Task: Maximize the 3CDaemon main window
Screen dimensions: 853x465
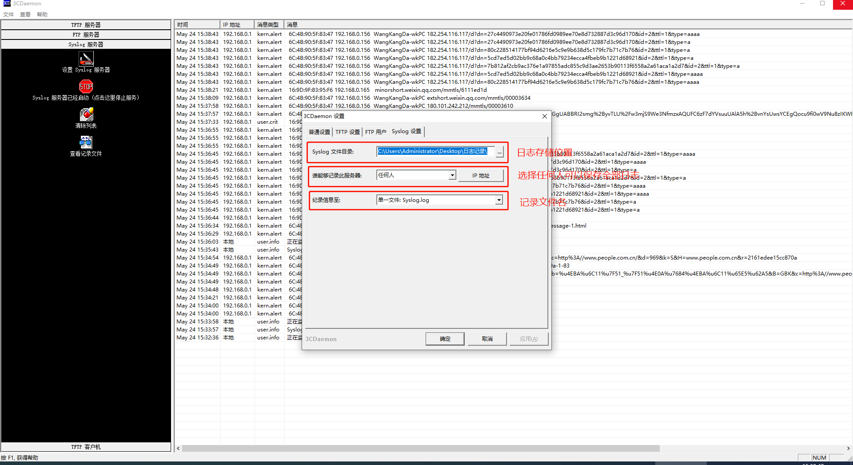Action: click(822, 4)
